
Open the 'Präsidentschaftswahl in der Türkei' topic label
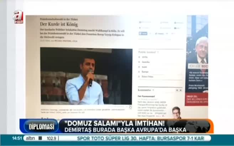coord(59,19)
